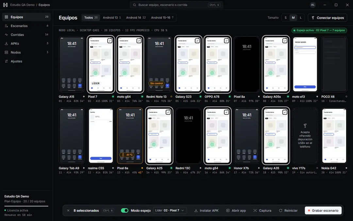This screenshot has width=353, height=221.
Task: Click the USB icon on vivo Y17s card
Action: 305,125
